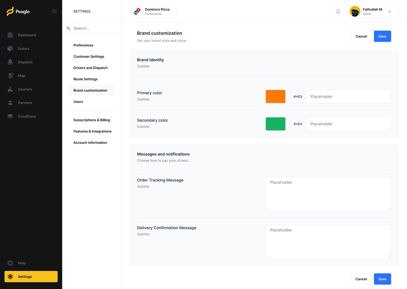
Task: Click the Order Tracking Message textarea
Action: coord(328,194)
